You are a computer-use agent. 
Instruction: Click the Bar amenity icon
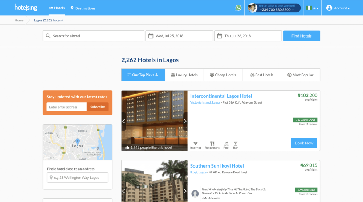(236, 143)
